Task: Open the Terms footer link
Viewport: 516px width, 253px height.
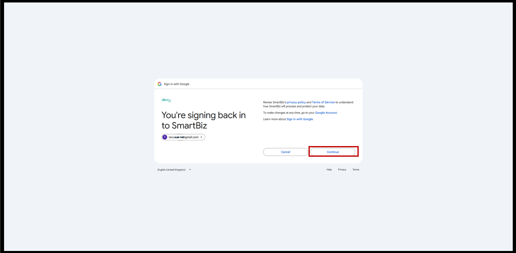Action: pos(356,170)
